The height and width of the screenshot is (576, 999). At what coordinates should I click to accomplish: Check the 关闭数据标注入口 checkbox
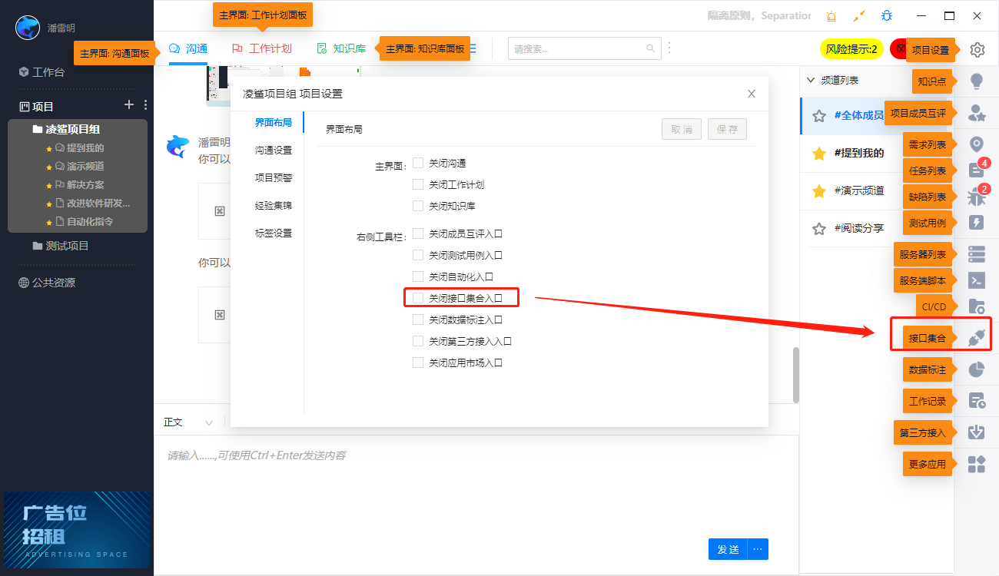(418, 319)
